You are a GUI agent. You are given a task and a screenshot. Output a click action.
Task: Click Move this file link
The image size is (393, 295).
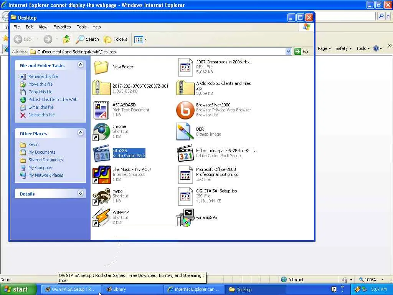pyautogui.click(x=40, y=84)
